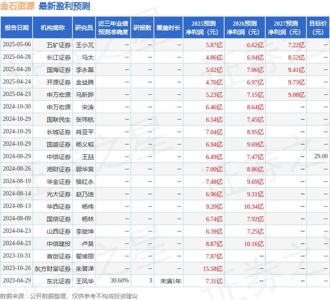This screenshot has width=330, height=300.
Task: Click the 10.34亿 forecast for 华西证券
Action: pos(254,207)
